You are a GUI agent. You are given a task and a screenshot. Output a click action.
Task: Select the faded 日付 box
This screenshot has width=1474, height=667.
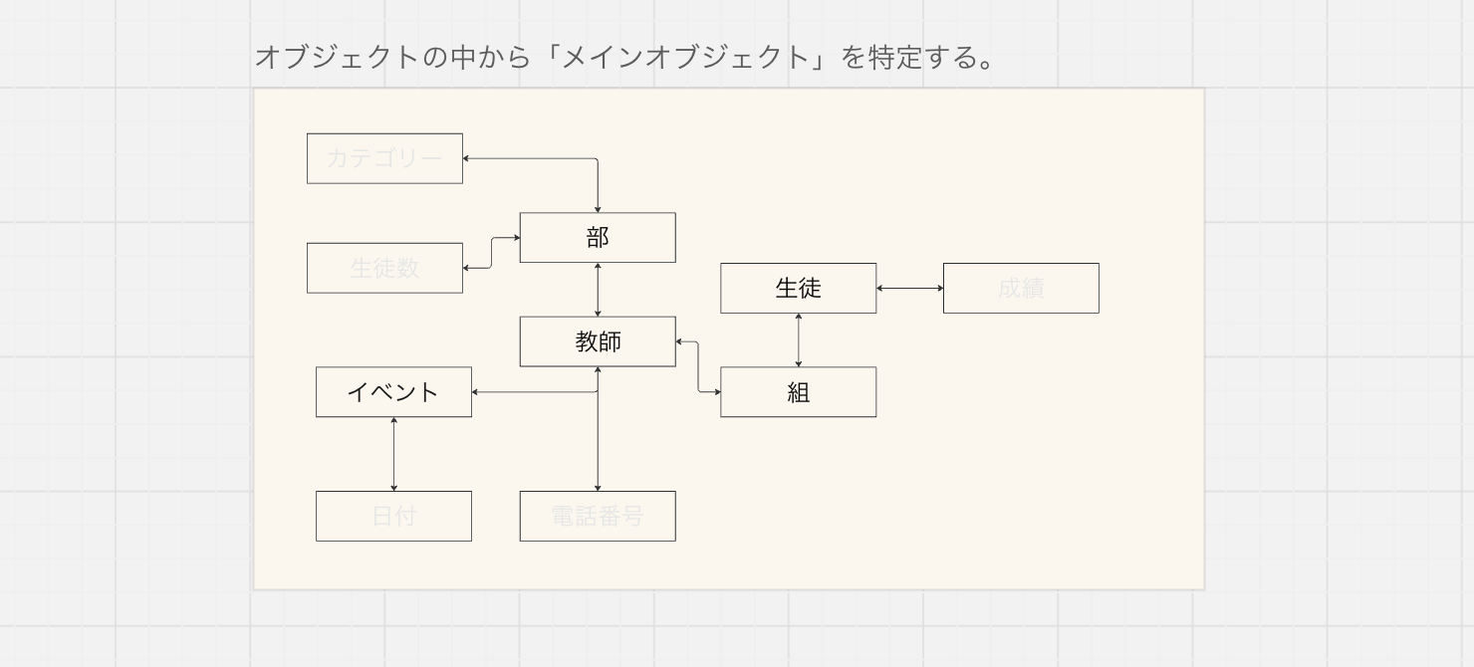click(x=393, y=516)
